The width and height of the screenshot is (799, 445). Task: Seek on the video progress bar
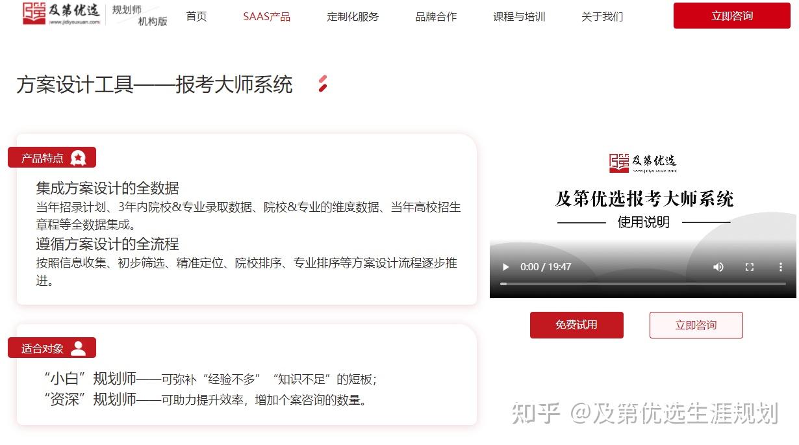coord(642,284)
